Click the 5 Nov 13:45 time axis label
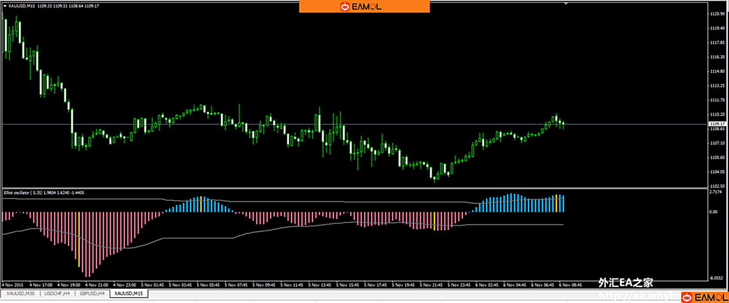The height and width of the screenshot is (303, 729). [x=319, y=285]
